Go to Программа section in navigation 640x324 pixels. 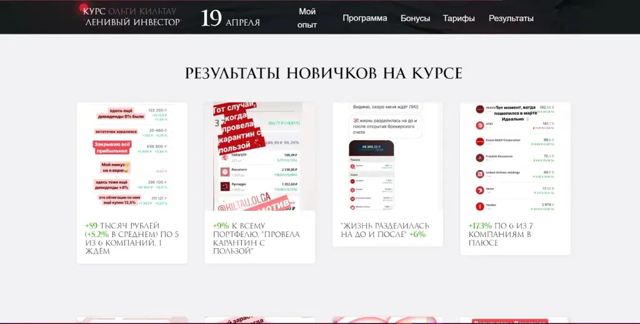point(364,18)
